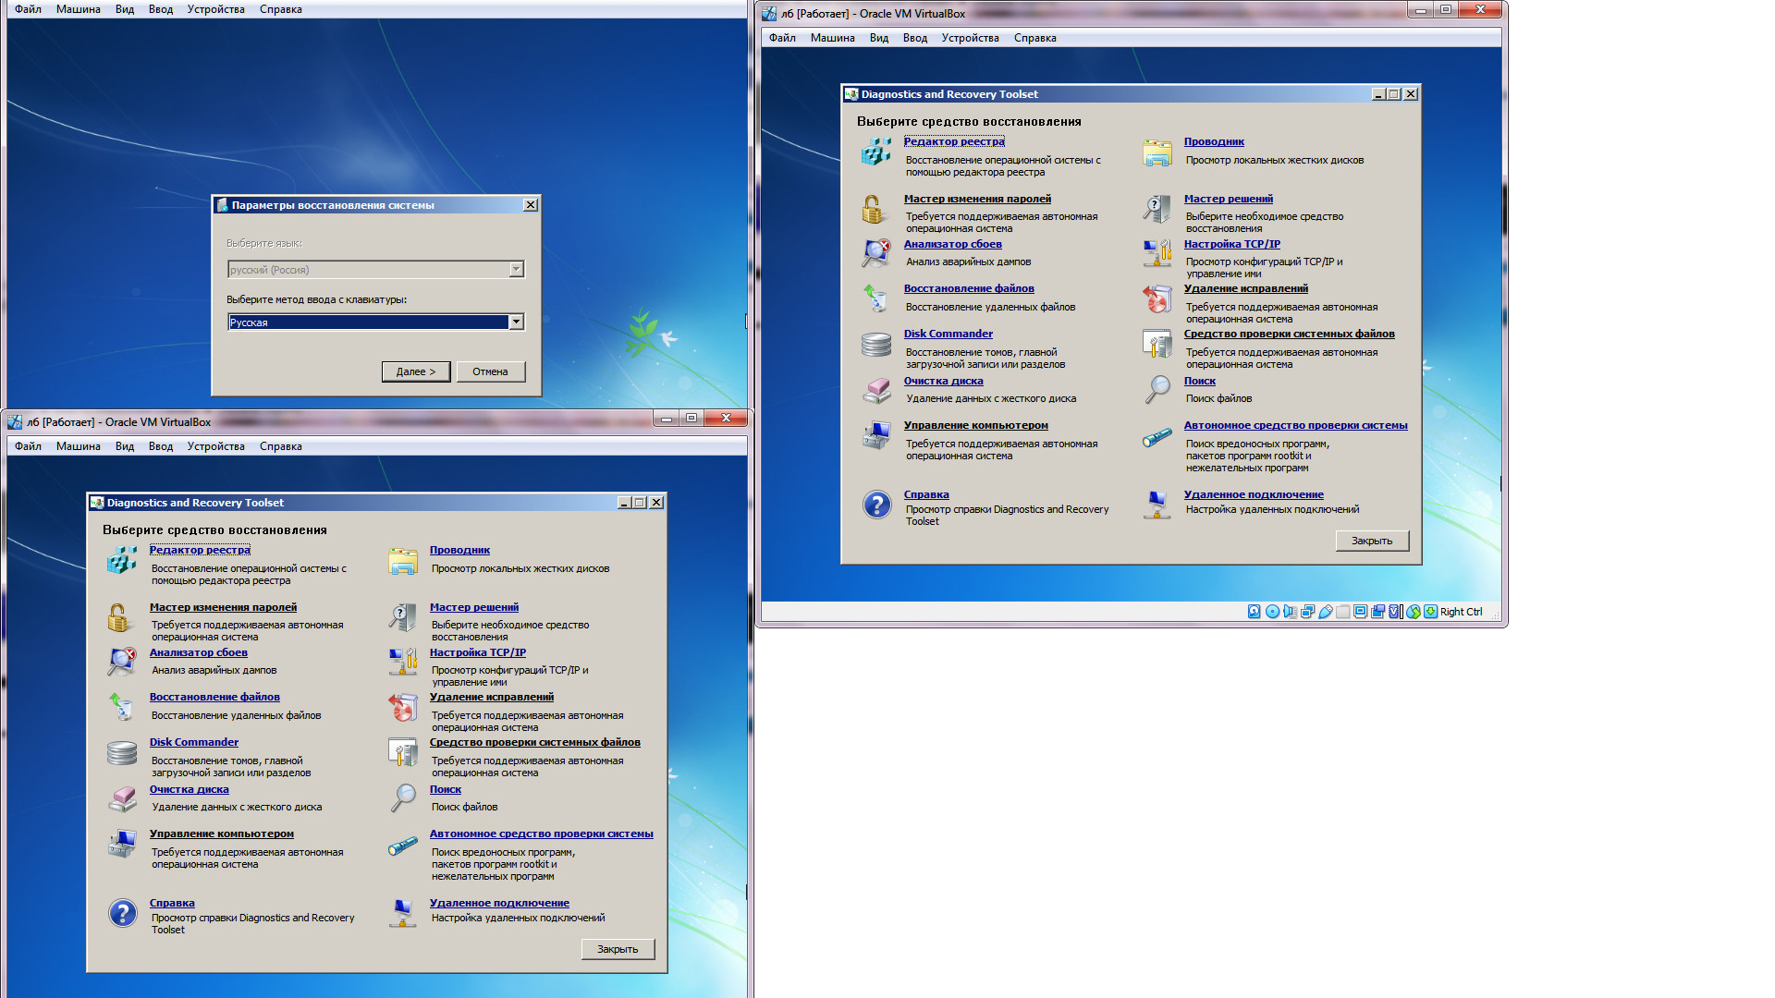The width and height of the screenshot is (1775, 998).
Task: Click green arrow keyboard capture icon
Action: point(1430,612)
